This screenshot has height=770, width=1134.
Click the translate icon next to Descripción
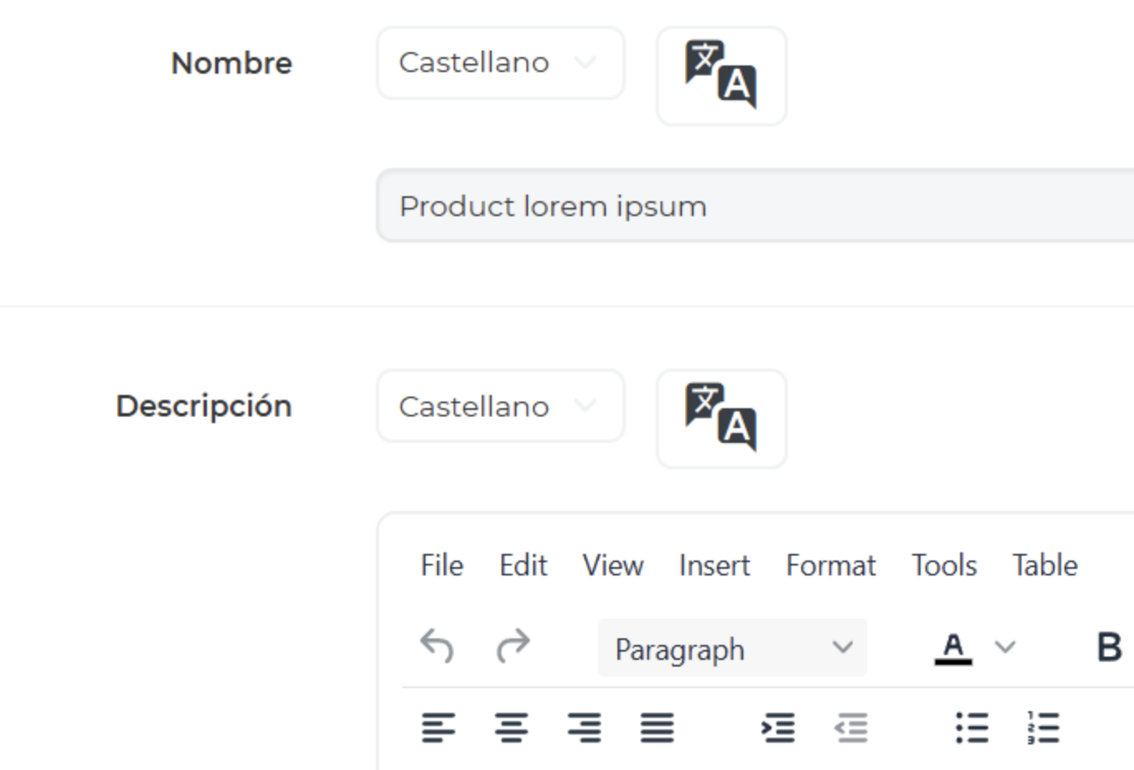pyautogui.click(x=721, y=419)
